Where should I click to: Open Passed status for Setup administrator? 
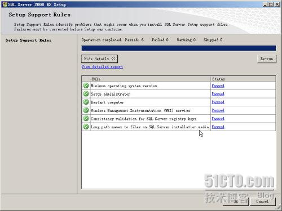218,94
